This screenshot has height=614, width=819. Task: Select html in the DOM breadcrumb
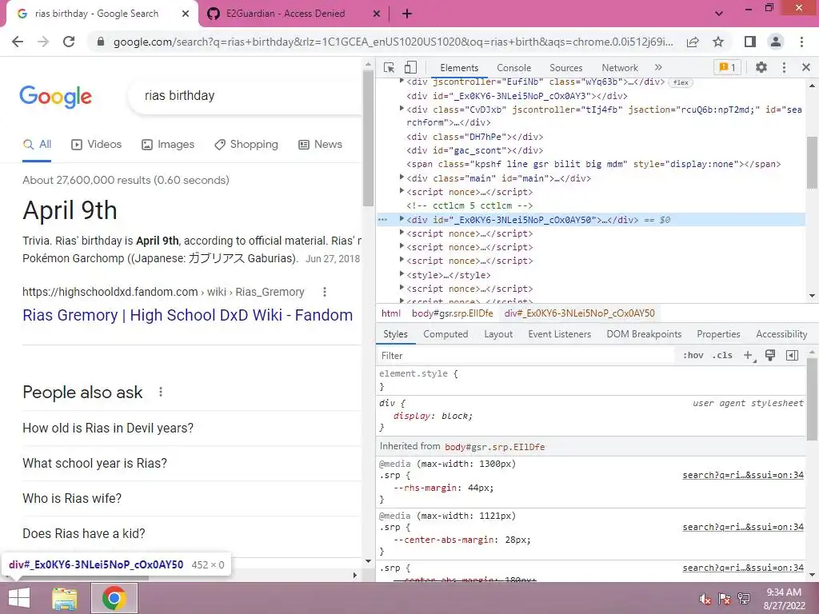(390, 313)
